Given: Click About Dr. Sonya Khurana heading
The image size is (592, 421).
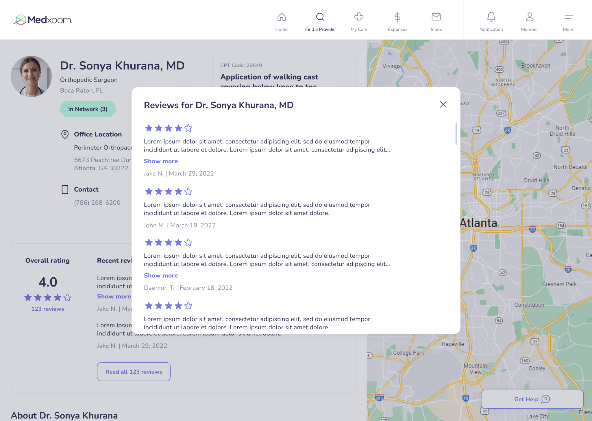Looking at the screenshot, I should (64, 416).
